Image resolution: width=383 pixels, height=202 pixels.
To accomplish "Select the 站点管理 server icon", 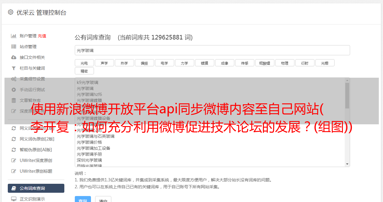I will pyautogui.click(x=13, y=47).
